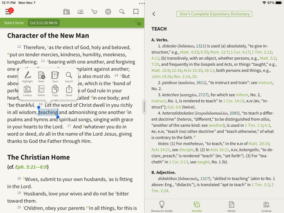Open the 1 Cor. 4:17 reference link
Screen dimensions: 284x213
pyautogui.click(x=240, y=52)
